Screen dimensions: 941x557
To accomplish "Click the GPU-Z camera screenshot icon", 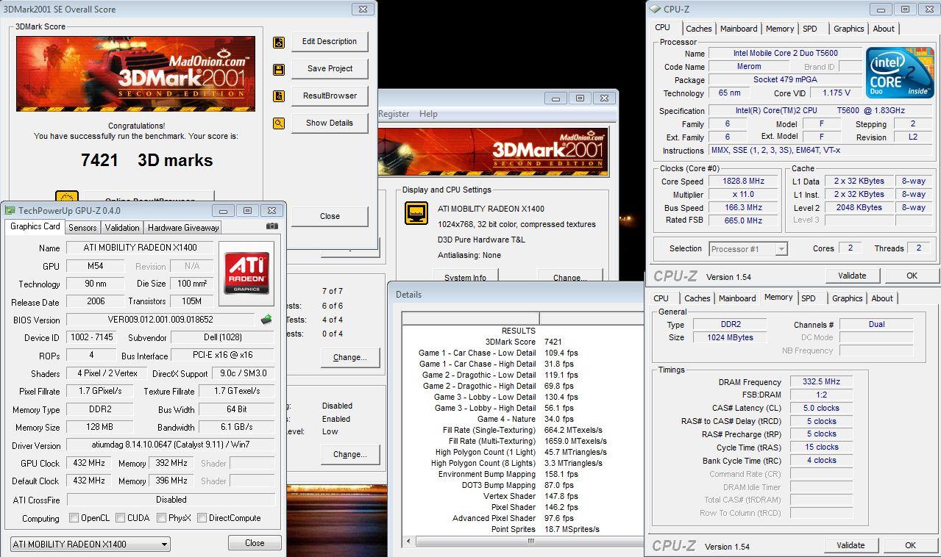I will point(272,226).
